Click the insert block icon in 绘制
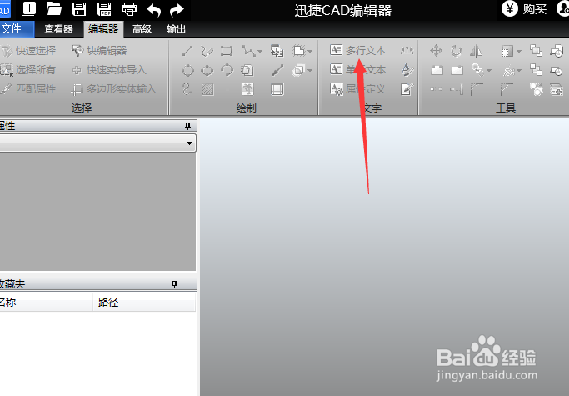The width and height of the screenshot is (569, 396). [x=277, y=51]
